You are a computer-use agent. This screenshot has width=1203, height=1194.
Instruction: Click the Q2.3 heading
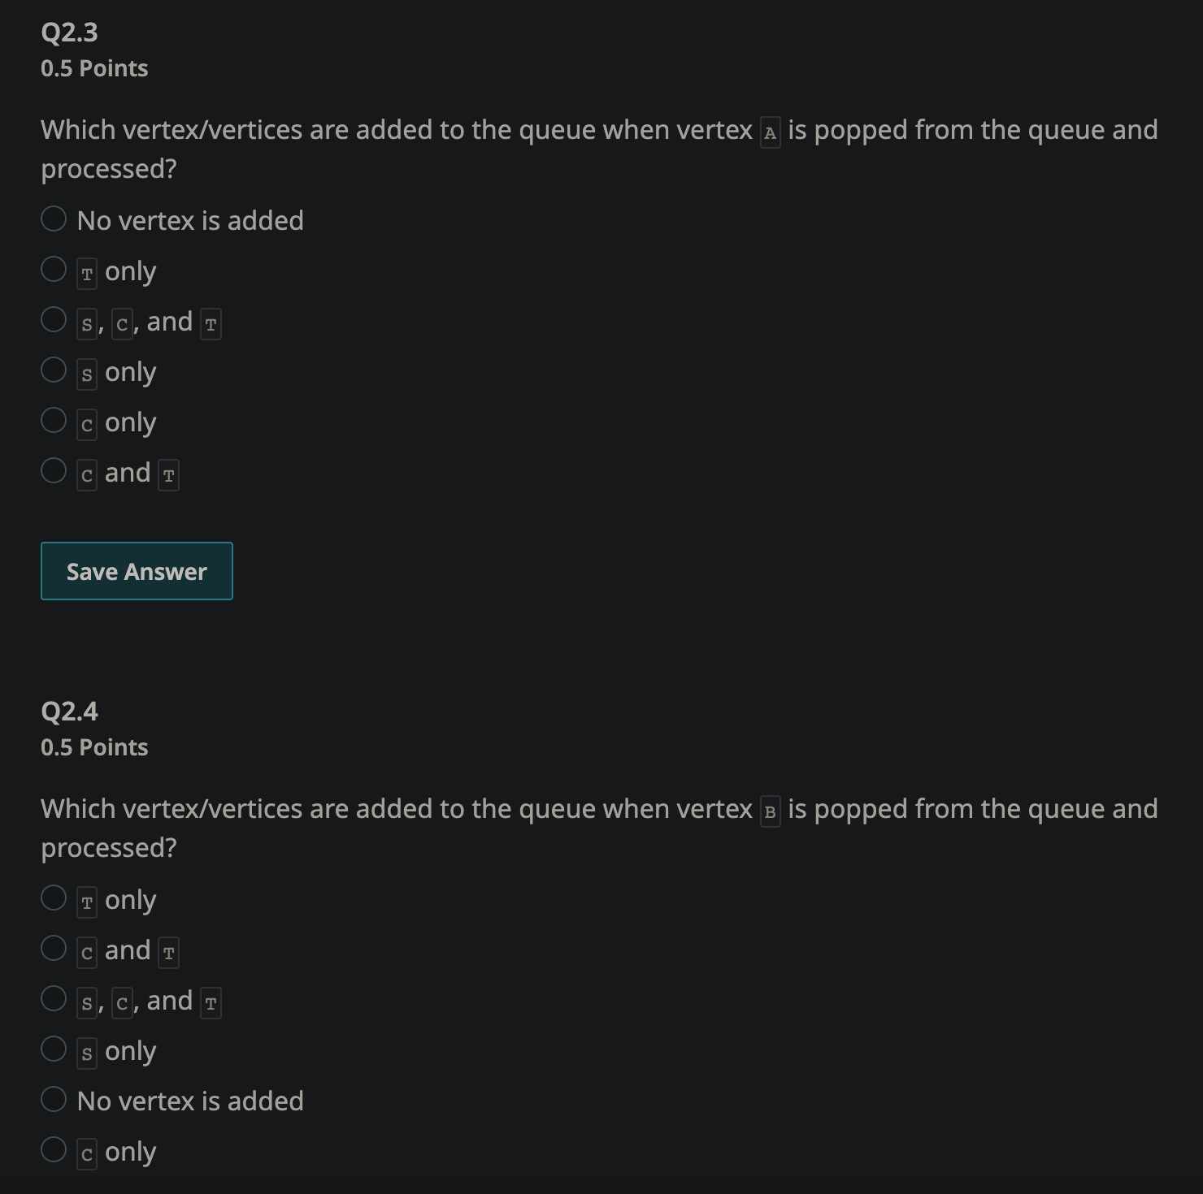(x=68, y=32)
